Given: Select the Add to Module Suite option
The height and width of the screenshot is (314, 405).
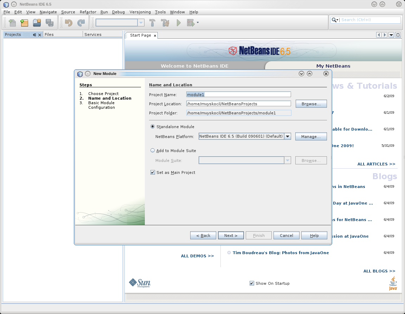Looking at the screenshot, I should (x=153, y=150).
